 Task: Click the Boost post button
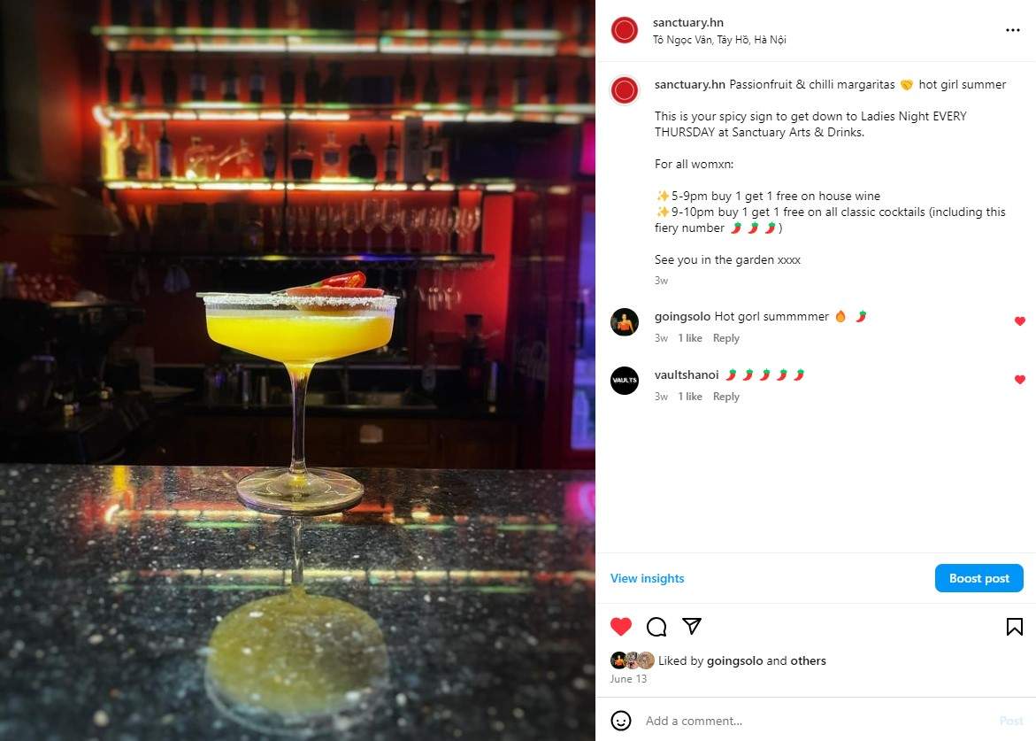pyautogui.click(x=978, y=578)
